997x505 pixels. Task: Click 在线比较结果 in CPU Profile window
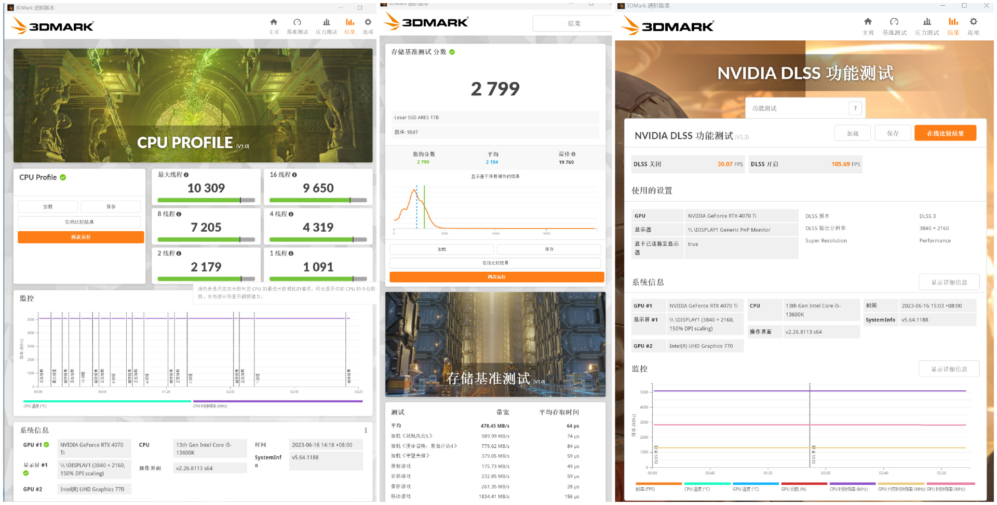pyautogui.click(x=79, y=222)
